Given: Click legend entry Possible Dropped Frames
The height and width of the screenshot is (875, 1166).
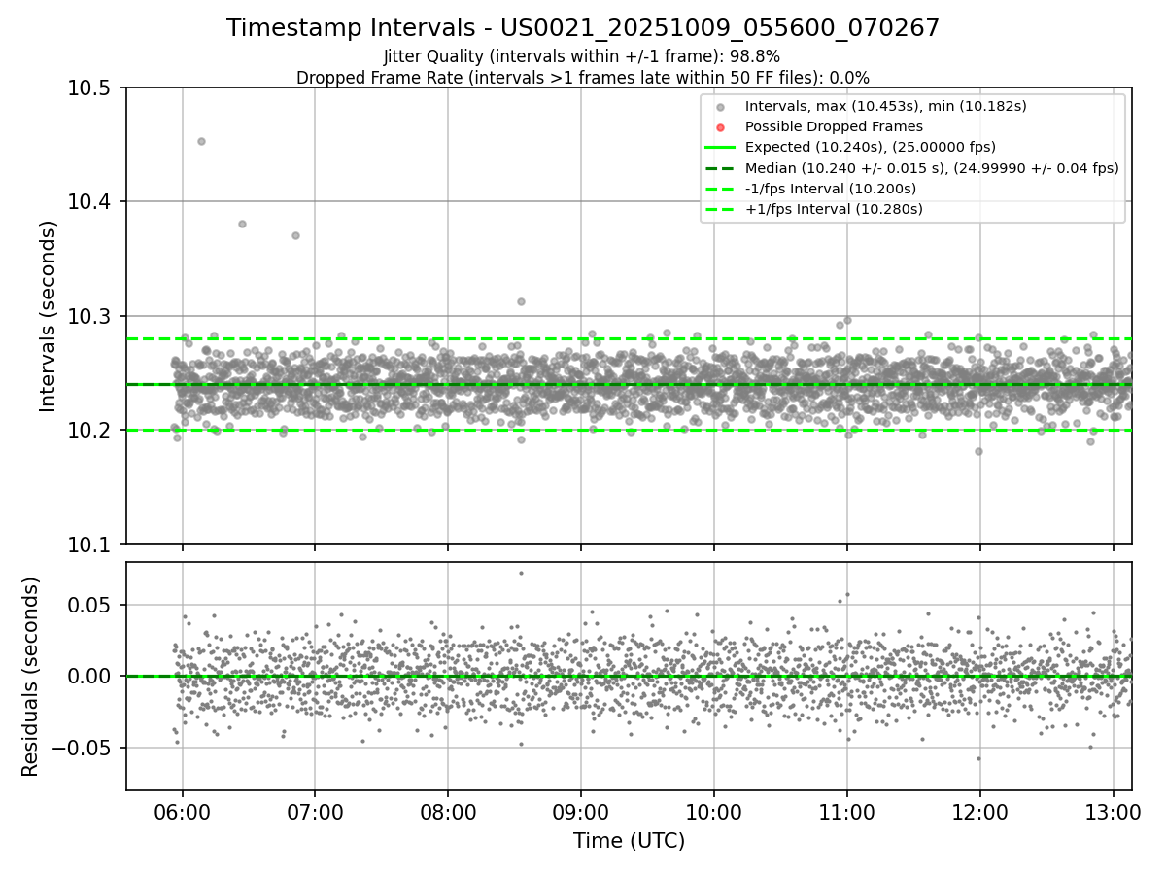Looking at the screenshot, I should click(x=834, y=126).
